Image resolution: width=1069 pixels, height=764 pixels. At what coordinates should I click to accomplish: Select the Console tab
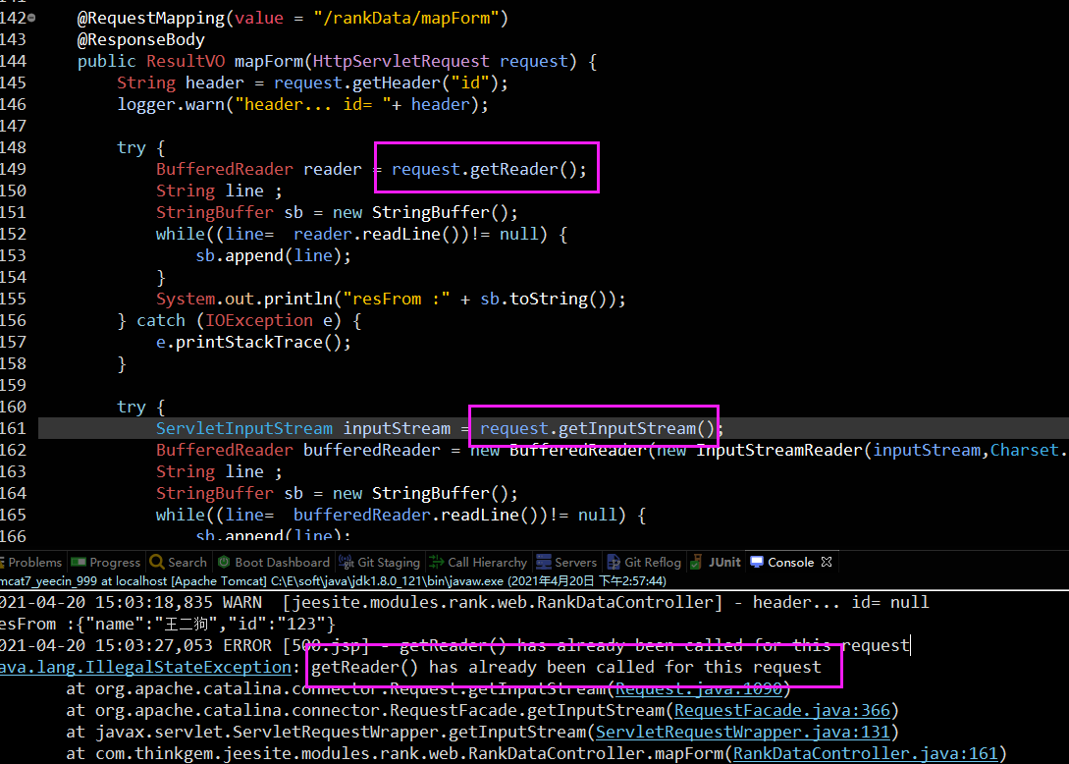pyautogui.click(x=782, y=562)
